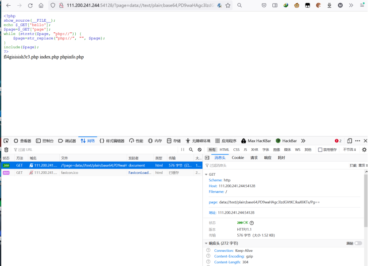Reload the page with the refresh icon
Image resolution: width=368 pixels, height=266 pixels.
(x=30, y=6)
